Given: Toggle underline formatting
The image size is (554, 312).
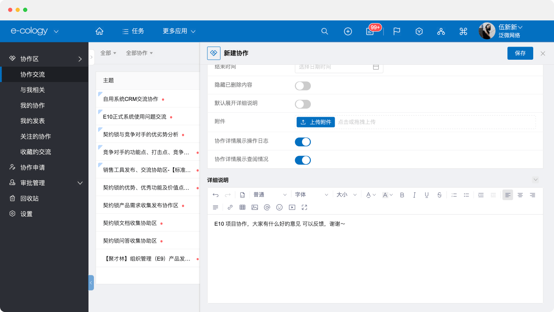Looking at the screenshot, I should [427, 195].
